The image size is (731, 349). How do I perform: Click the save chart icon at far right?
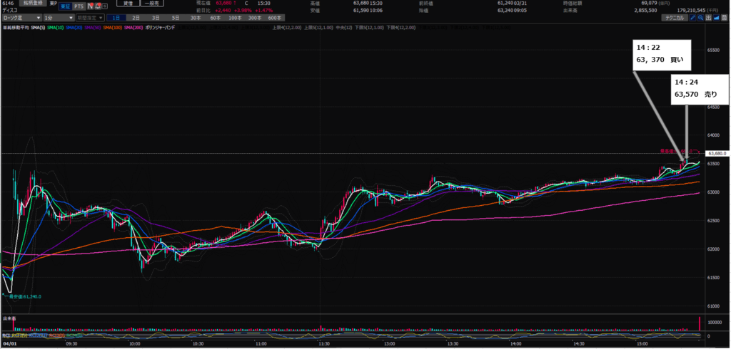(724, 17)
